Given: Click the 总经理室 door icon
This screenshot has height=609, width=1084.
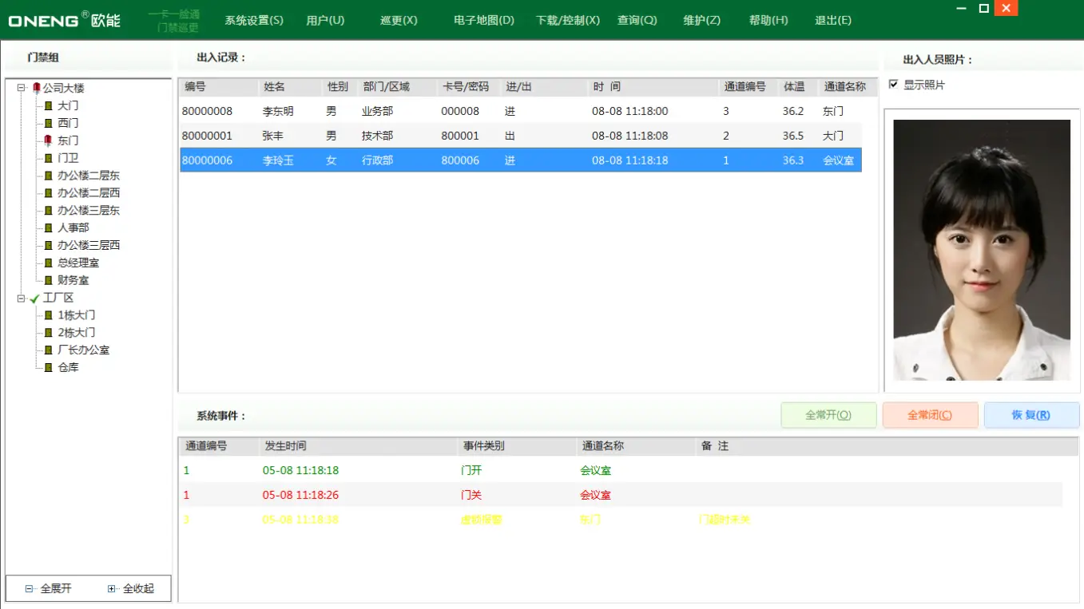Looking at the screenshot, I should [x=48, y=262].
